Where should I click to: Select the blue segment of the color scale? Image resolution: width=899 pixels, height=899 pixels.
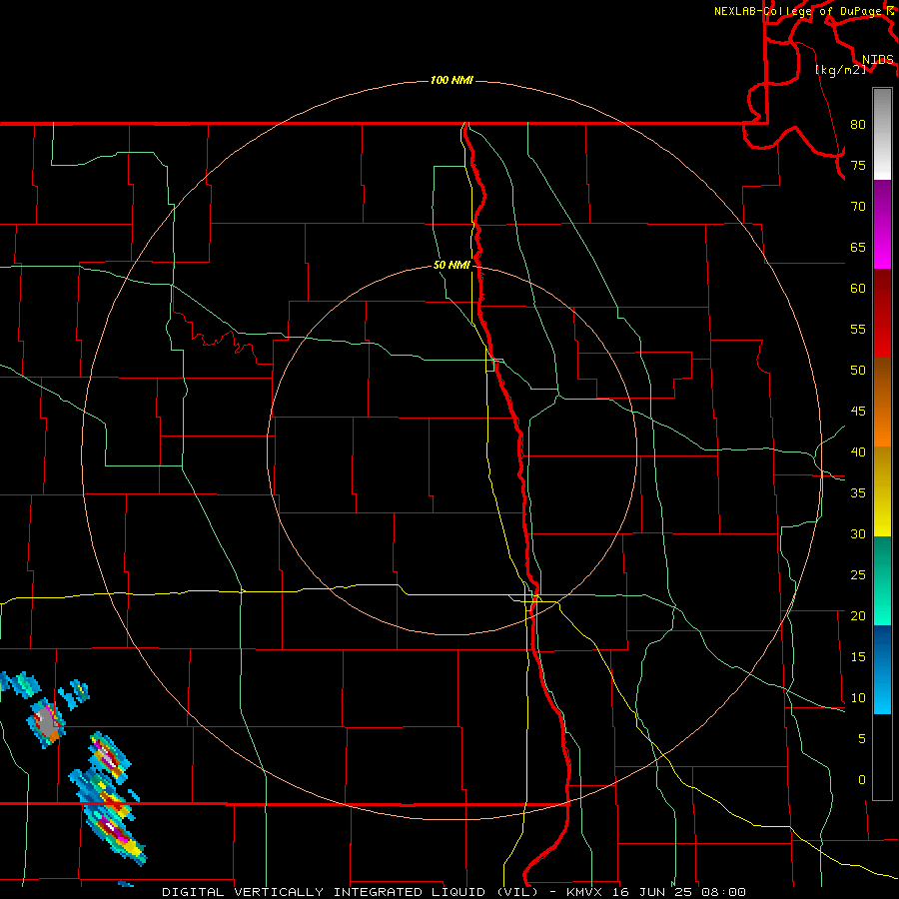(x=882, y=669)
